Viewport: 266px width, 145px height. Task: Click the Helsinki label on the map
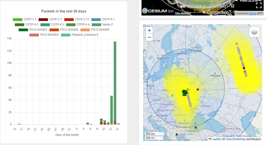[181, 53]
